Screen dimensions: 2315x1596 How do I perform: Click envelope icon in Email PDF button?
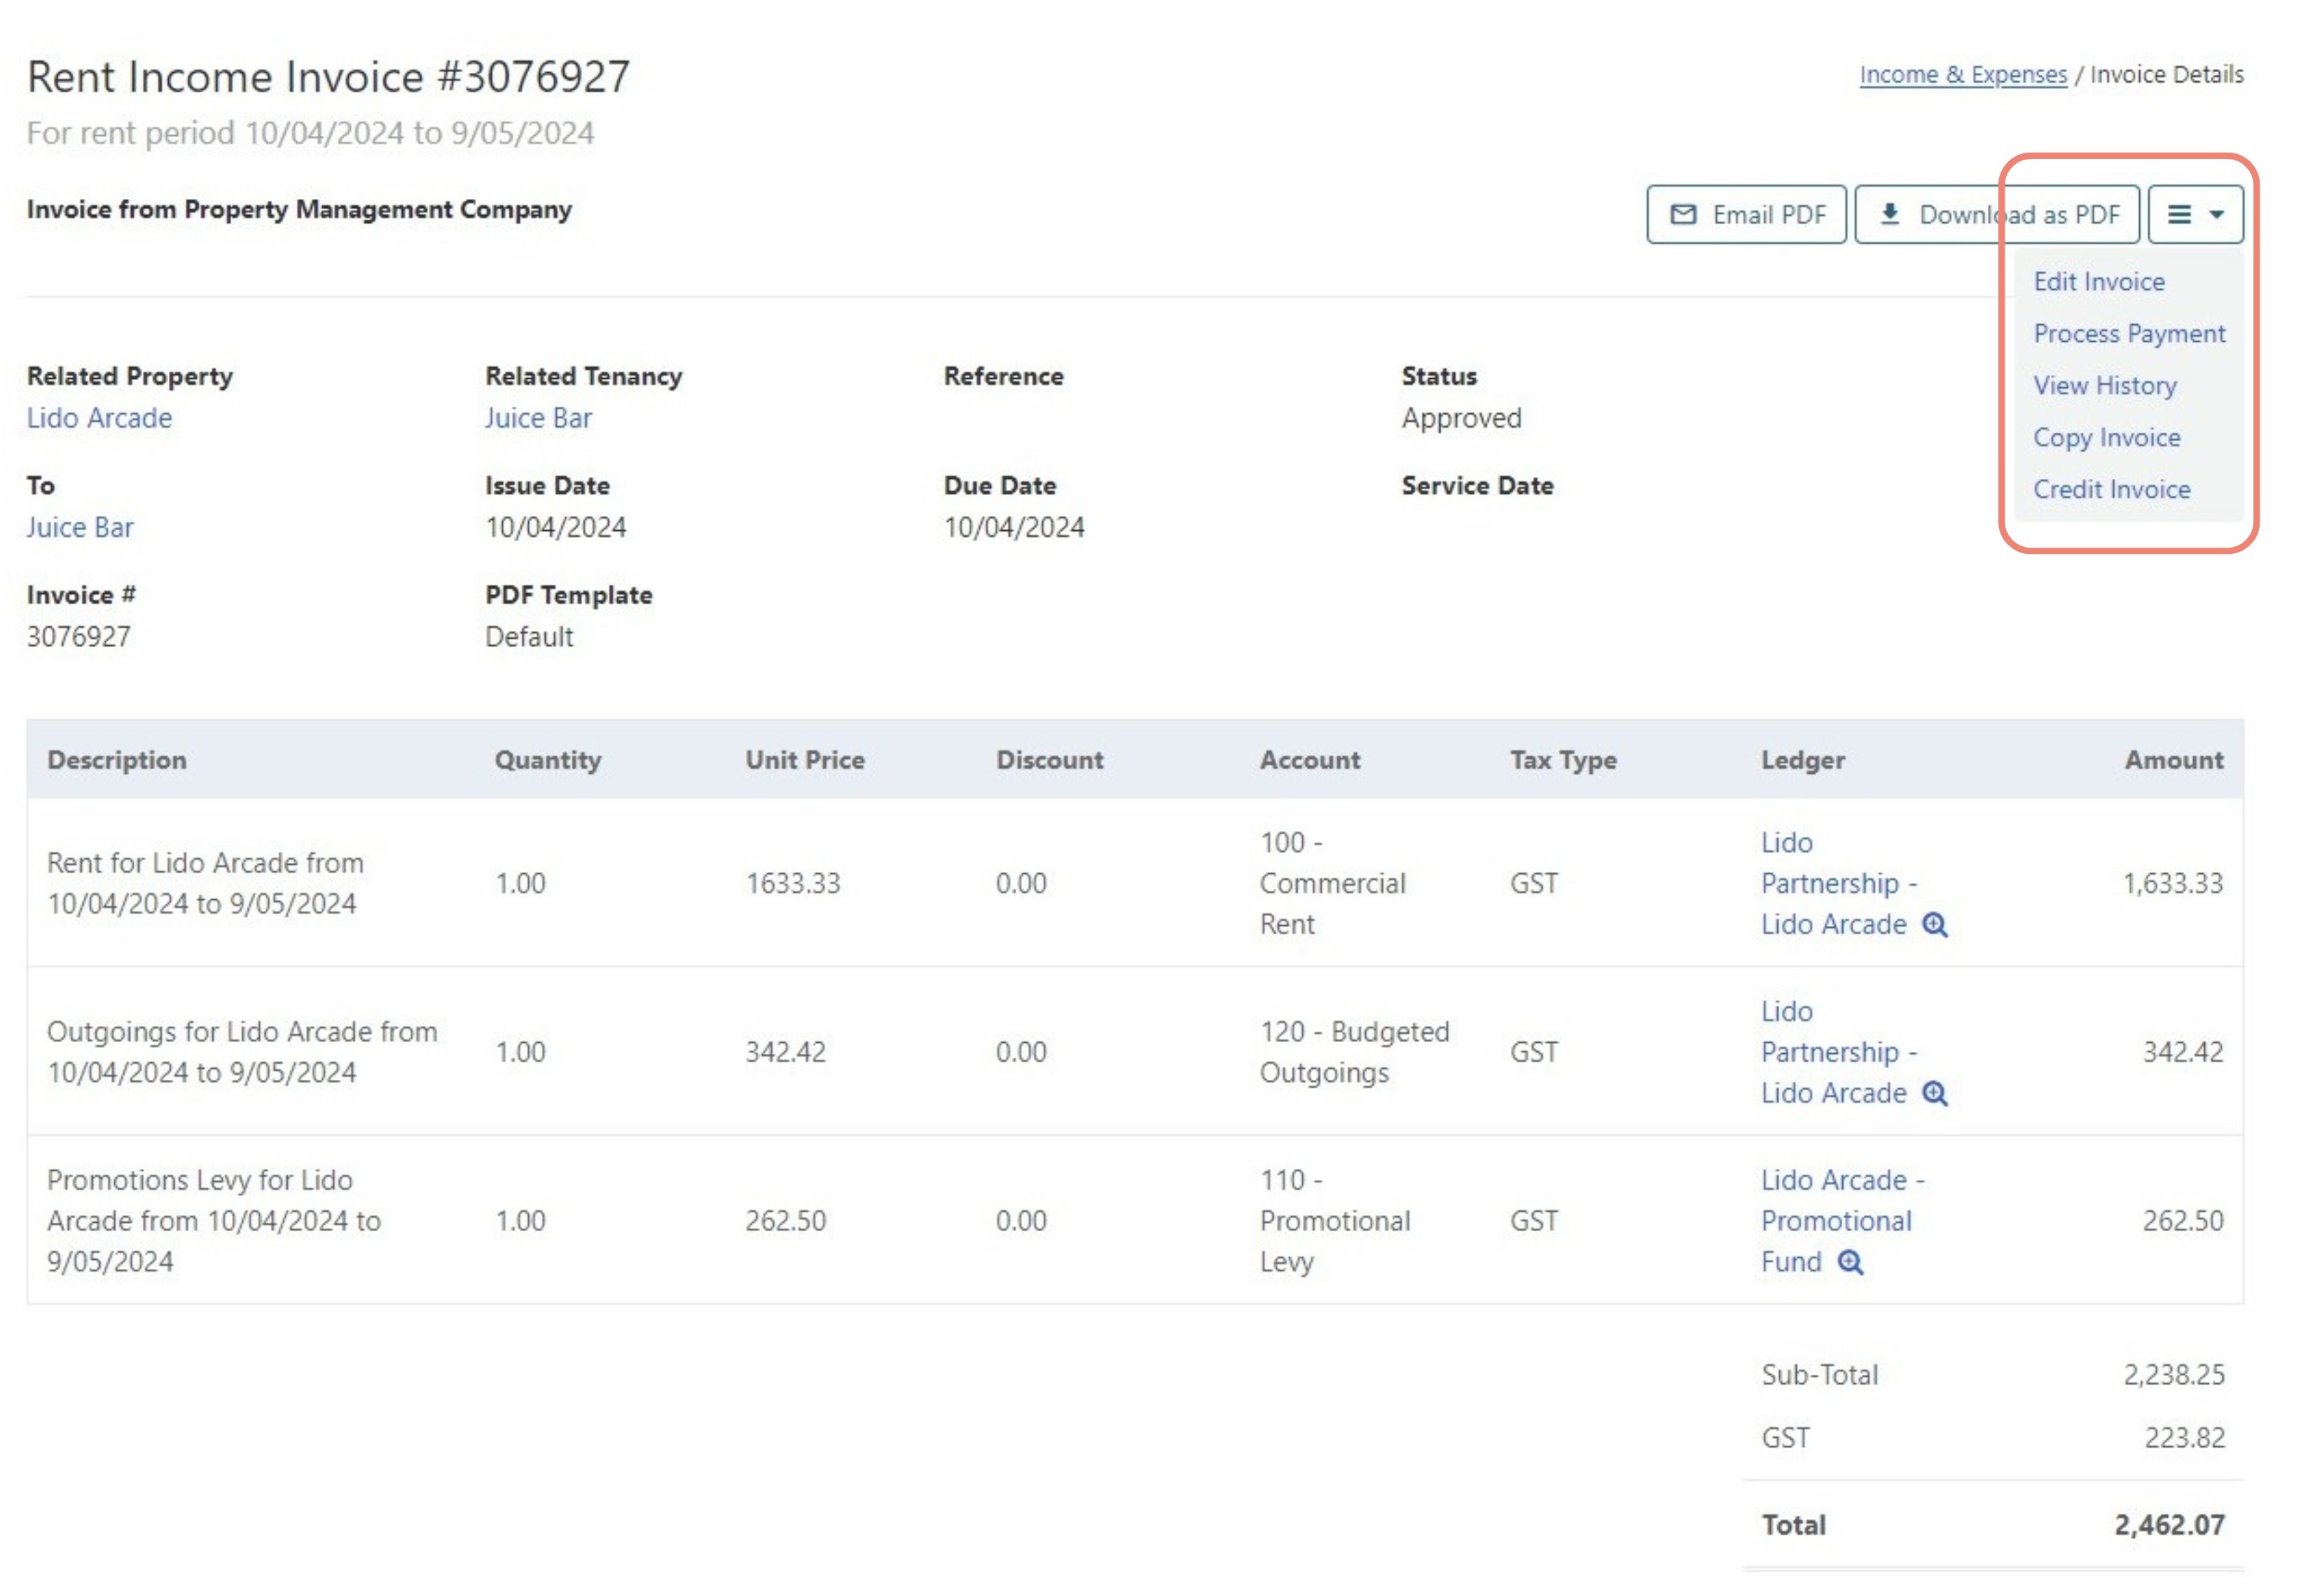1683,214
